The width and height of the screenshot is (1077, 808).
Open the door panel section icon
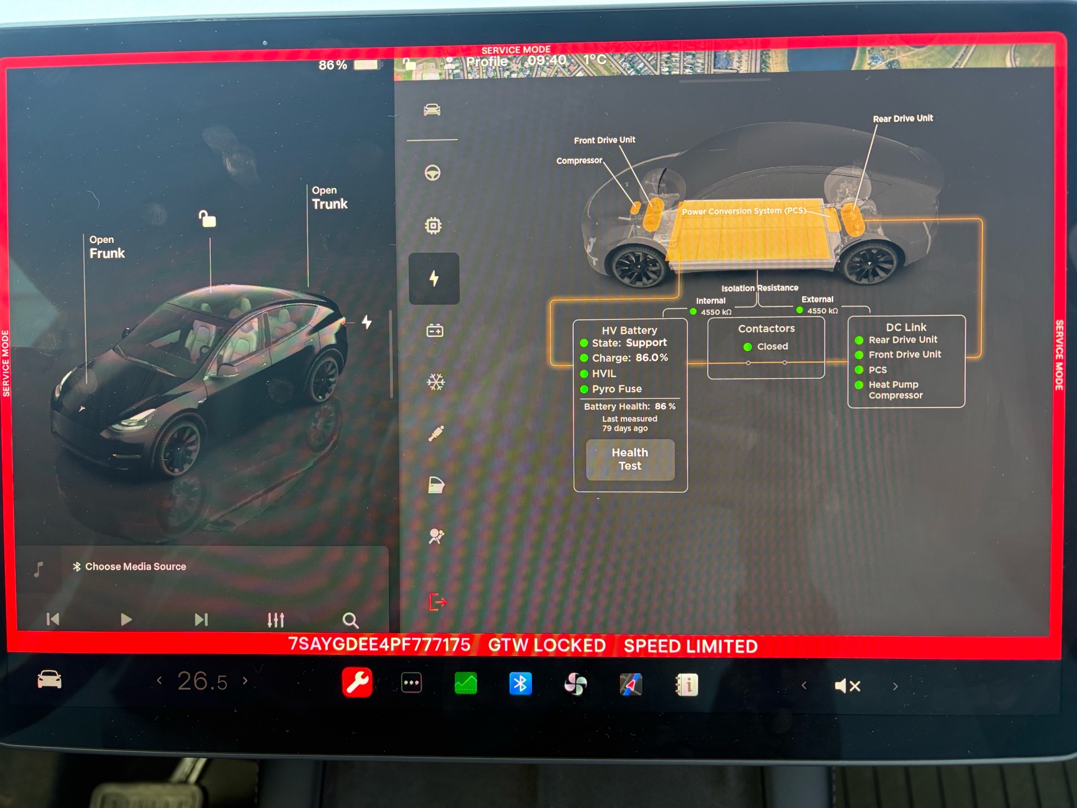436,485
